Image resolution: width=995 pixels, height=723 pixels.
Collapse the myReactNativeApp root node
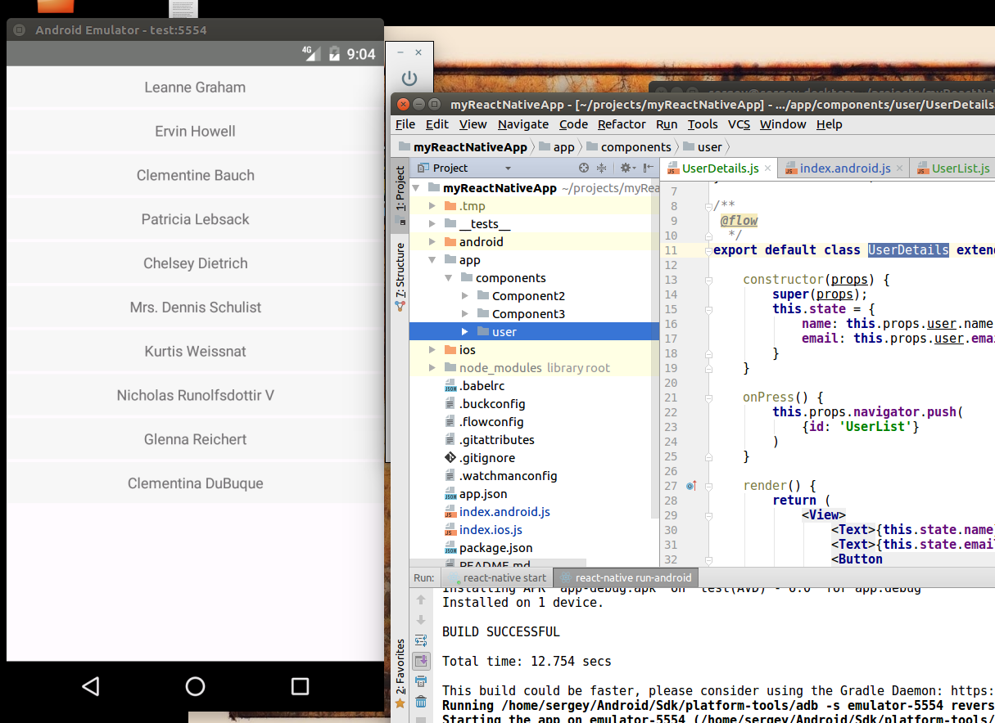(416, 188)
